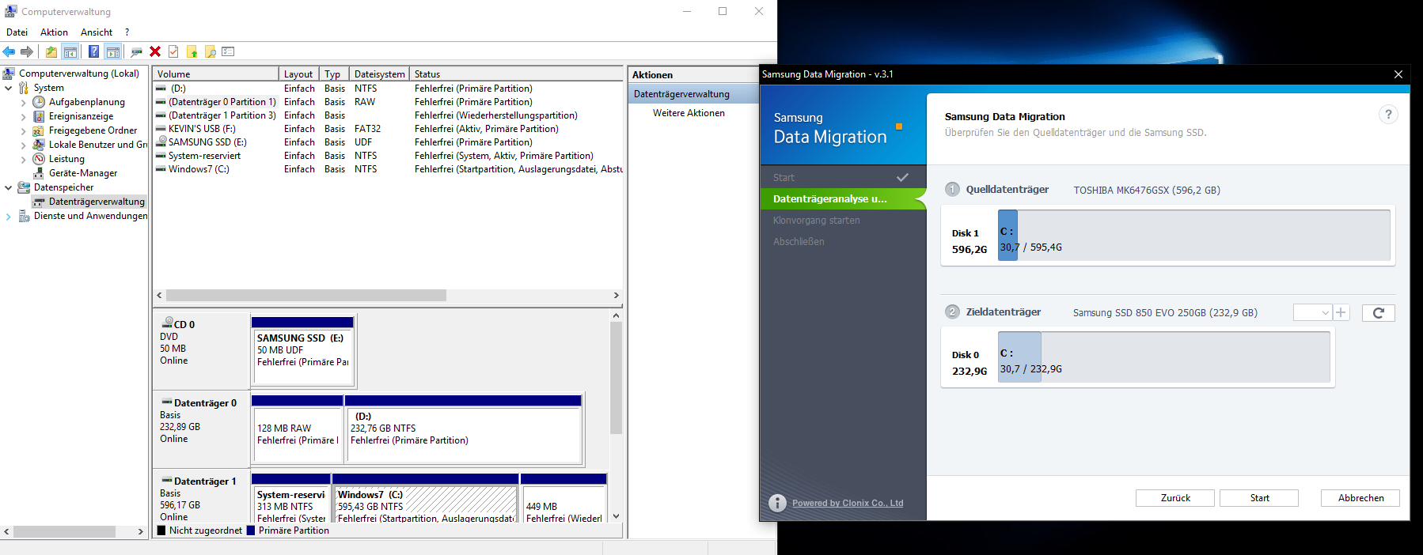Image resolution: width=1423 pixels, height=555 pixels.
Task: Click the Dateisystem column header
Action: (380, 74)
